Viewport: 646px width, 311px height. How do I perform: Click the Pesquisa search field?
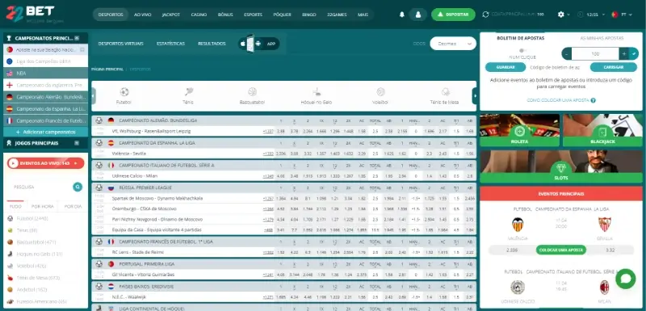(40, 187)
